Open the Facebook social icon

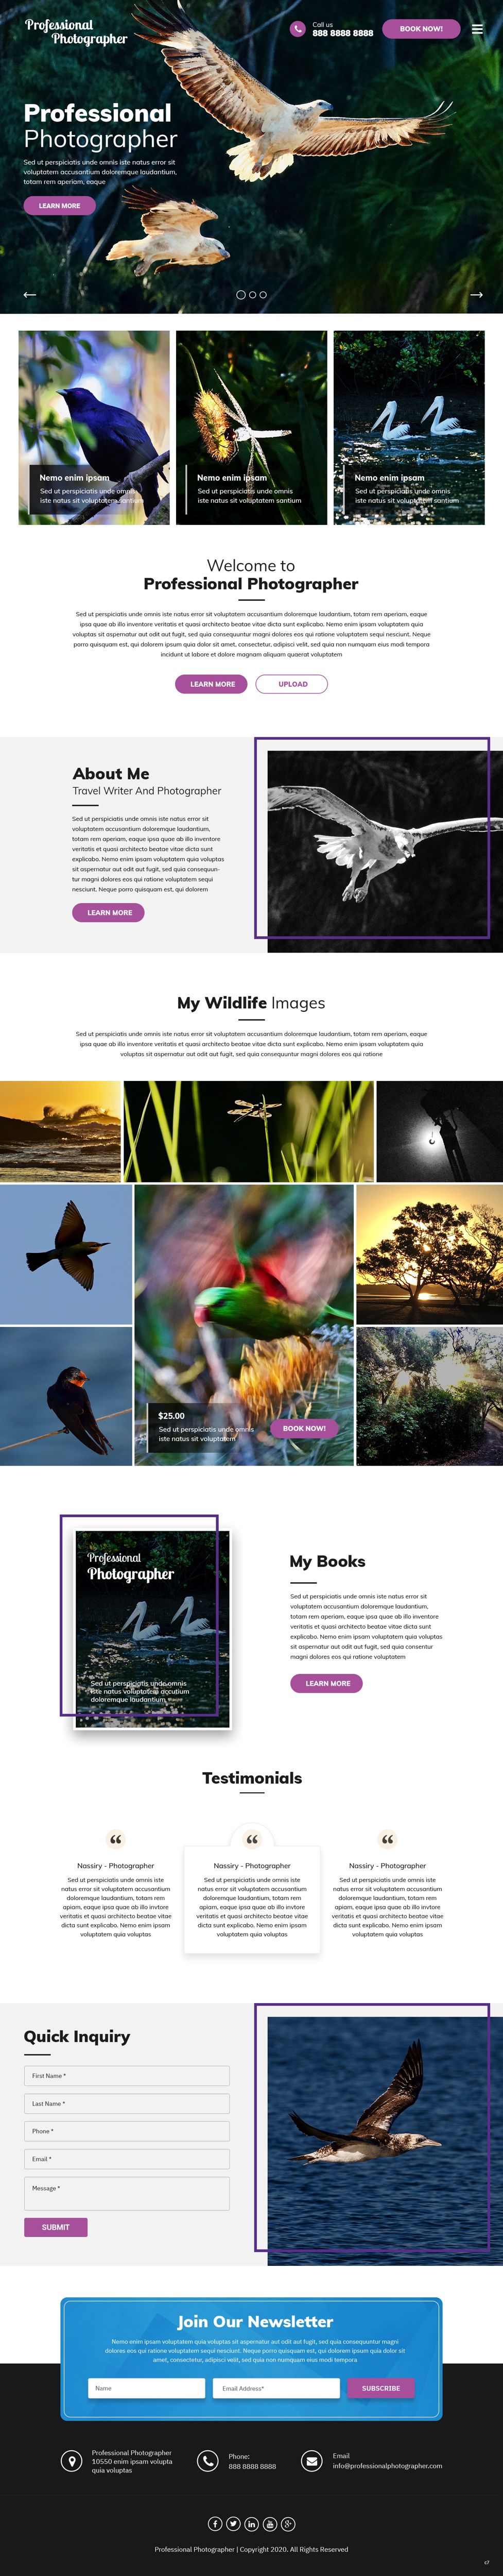[x=215, y=2524]
